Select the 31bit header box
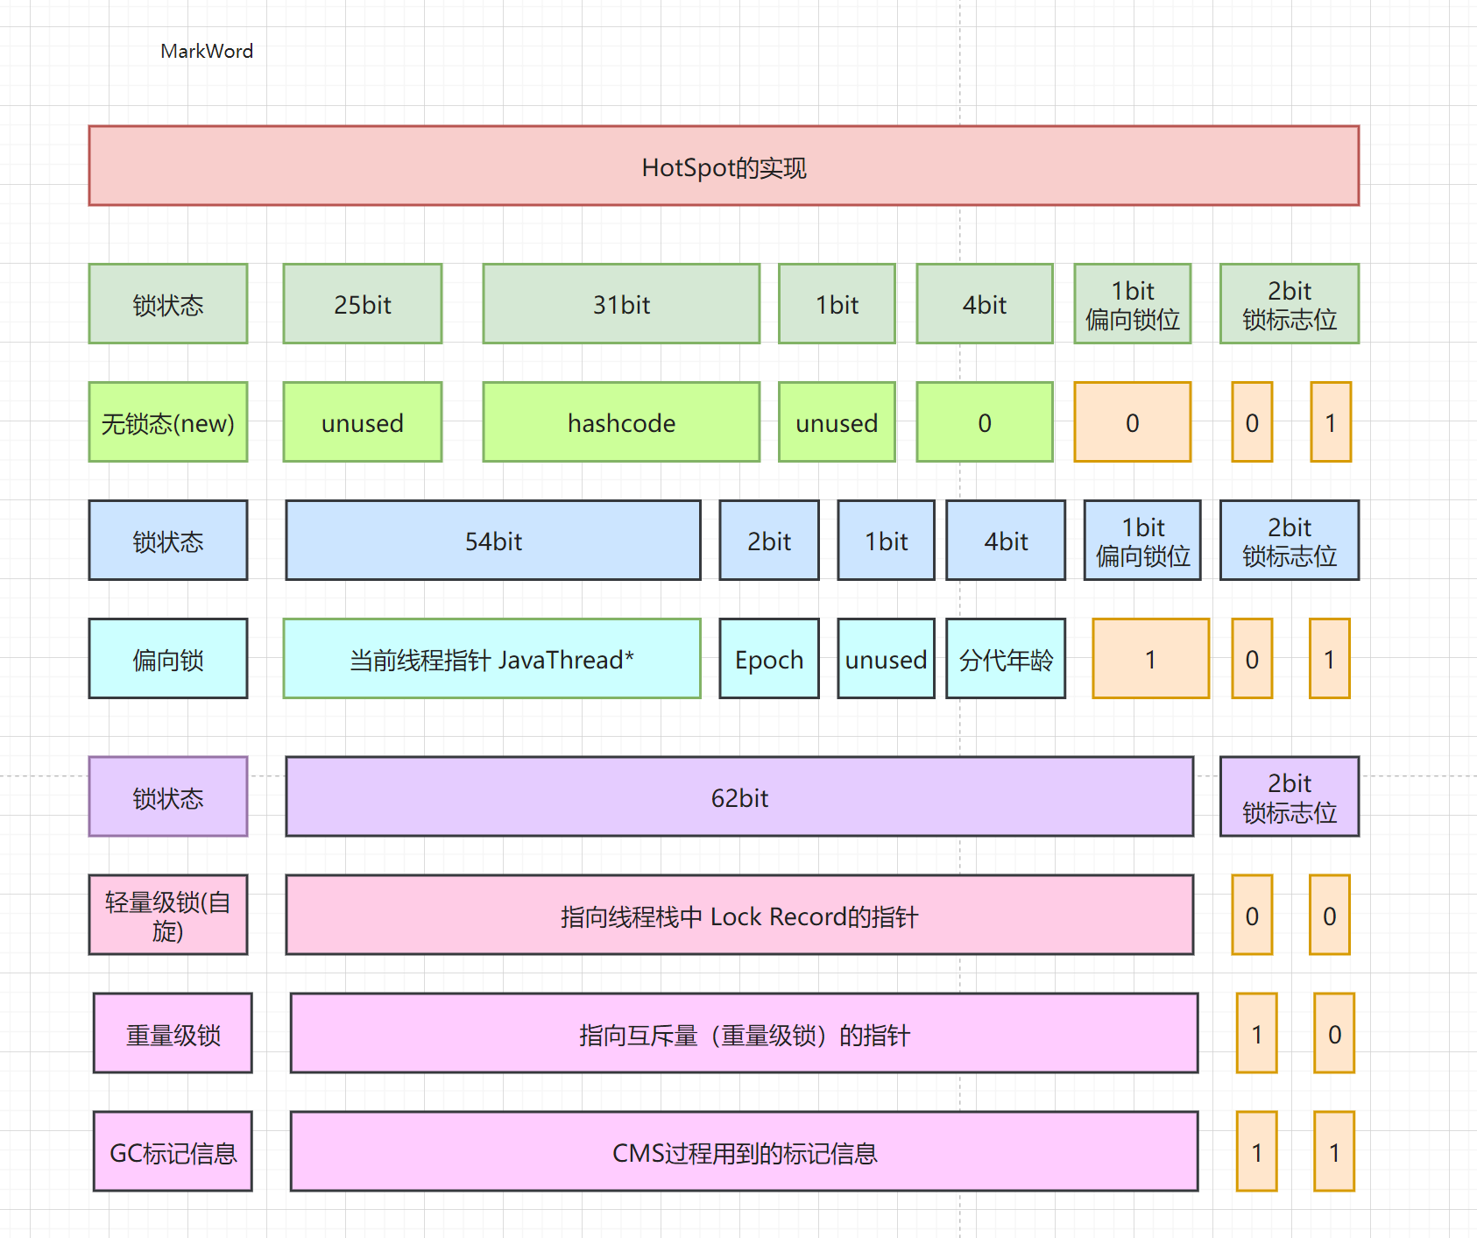Viewport: 1477px width, 1238px height. click(x=621, y=303)
